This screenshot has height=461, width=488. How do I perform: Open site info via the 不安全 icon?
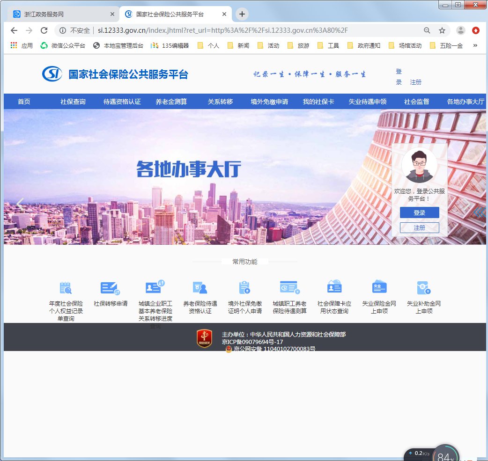pyautogui.click(x=63, y=30)
